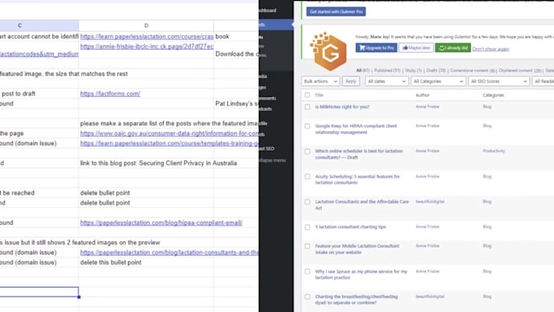
Task: Check the Charting the breastfeeding/chestfeeding dyad row
Action: (307, 297)
